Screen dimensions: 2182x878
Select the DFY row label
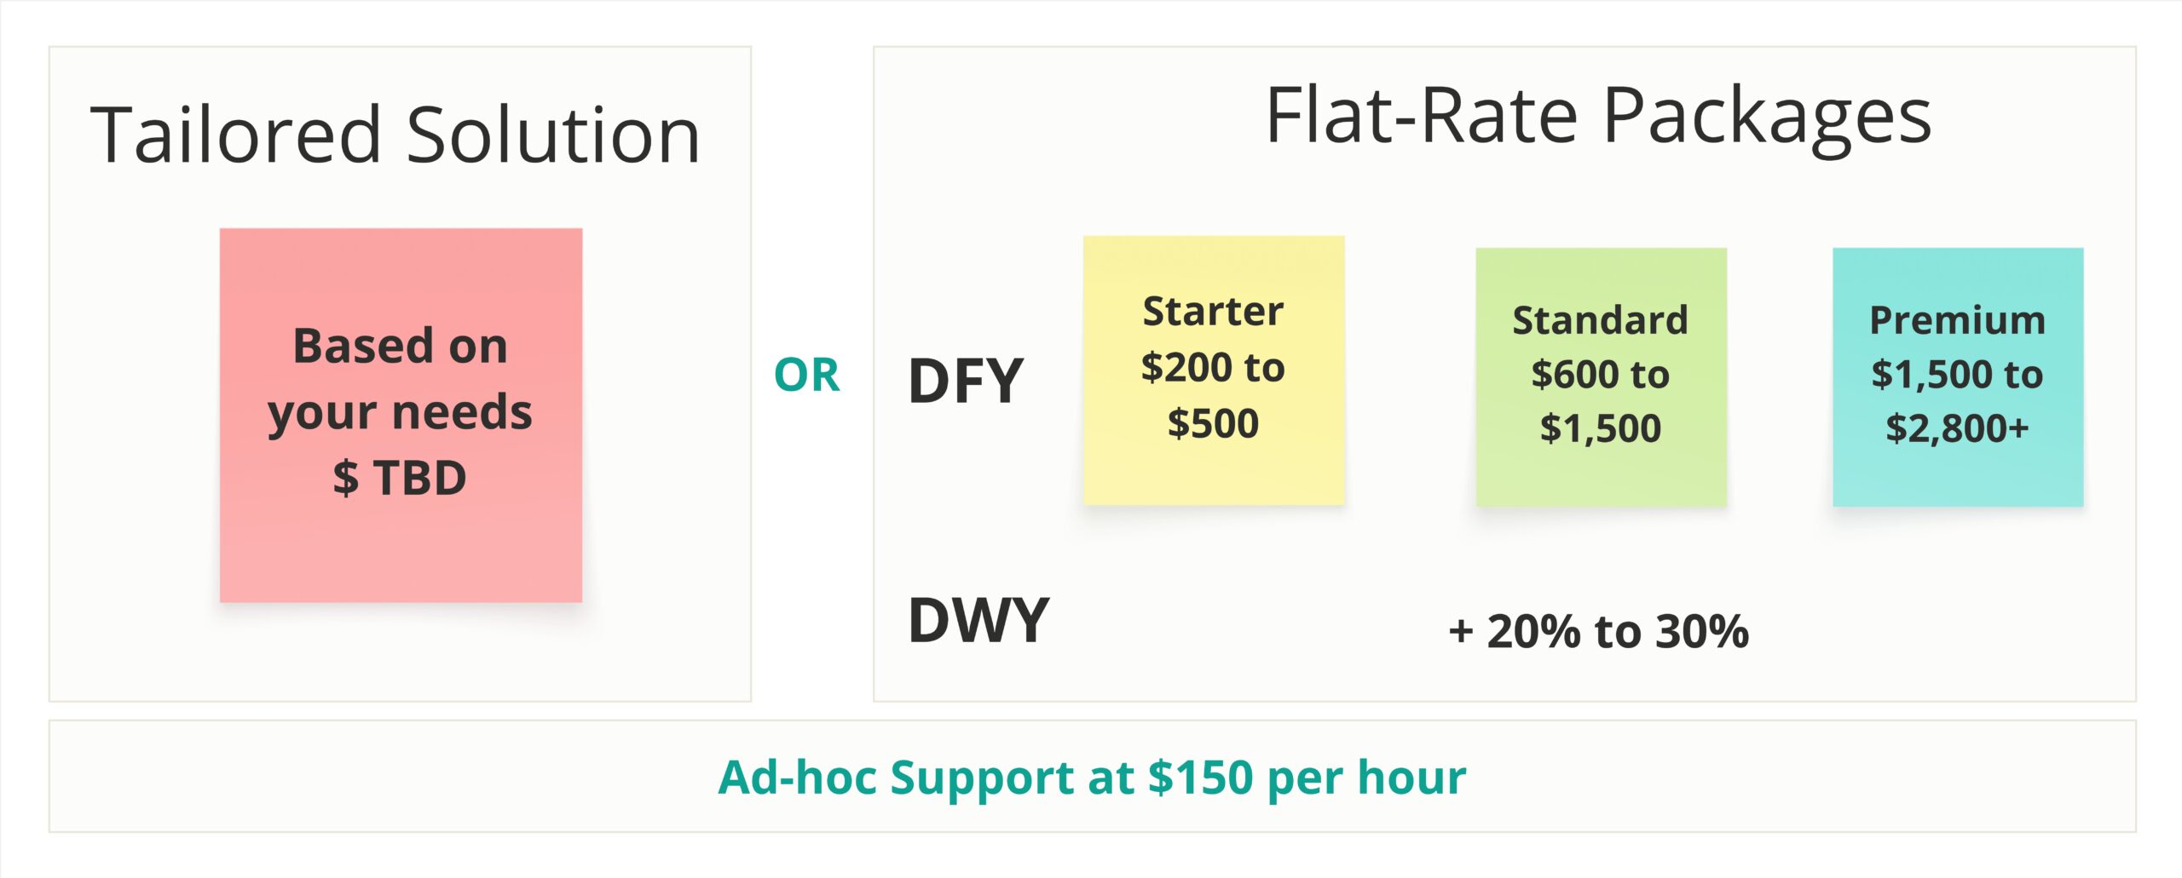point(966,381)
